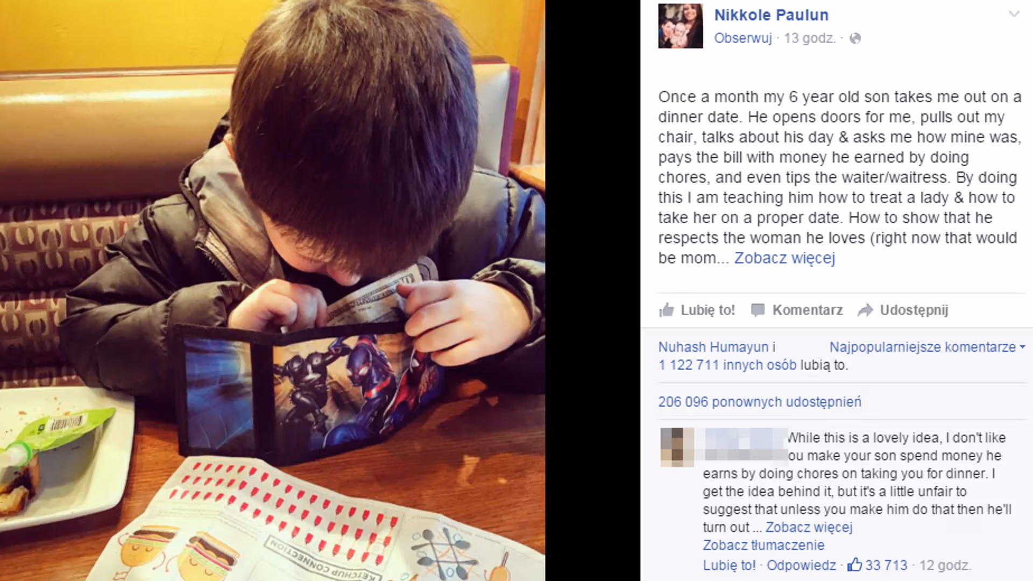Click the thumbs-up icon beside Lubię to!

coord(667,310)
